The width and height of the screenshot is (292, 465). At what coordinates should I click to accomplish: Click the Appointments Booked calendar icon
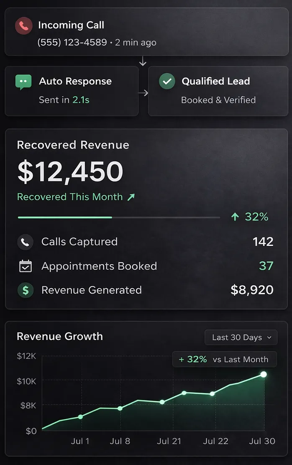click(x=26, y=266)
